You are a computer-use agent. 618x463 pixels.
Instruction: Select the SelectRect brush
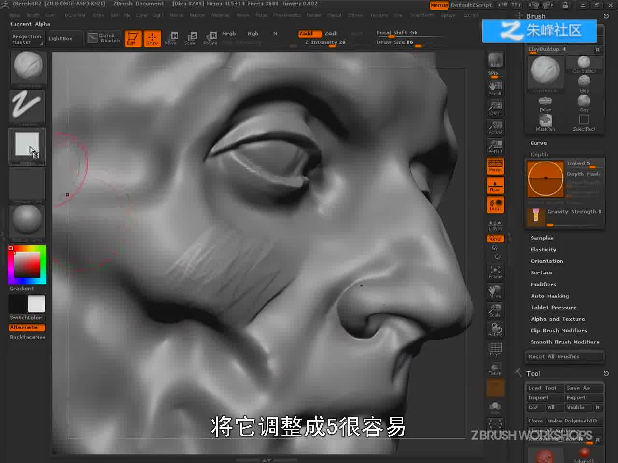tap(584, 123)
